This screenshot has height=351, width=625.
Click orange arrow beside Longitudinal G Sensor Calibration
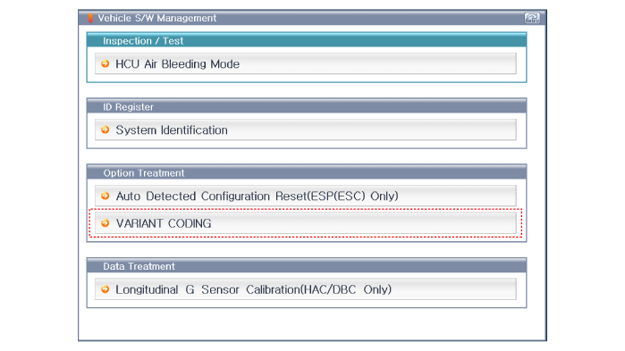coord(106,289)
